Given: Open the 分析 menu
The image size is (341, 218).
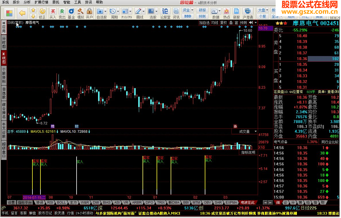Looking at the screenshot, I should click(27, 2).
